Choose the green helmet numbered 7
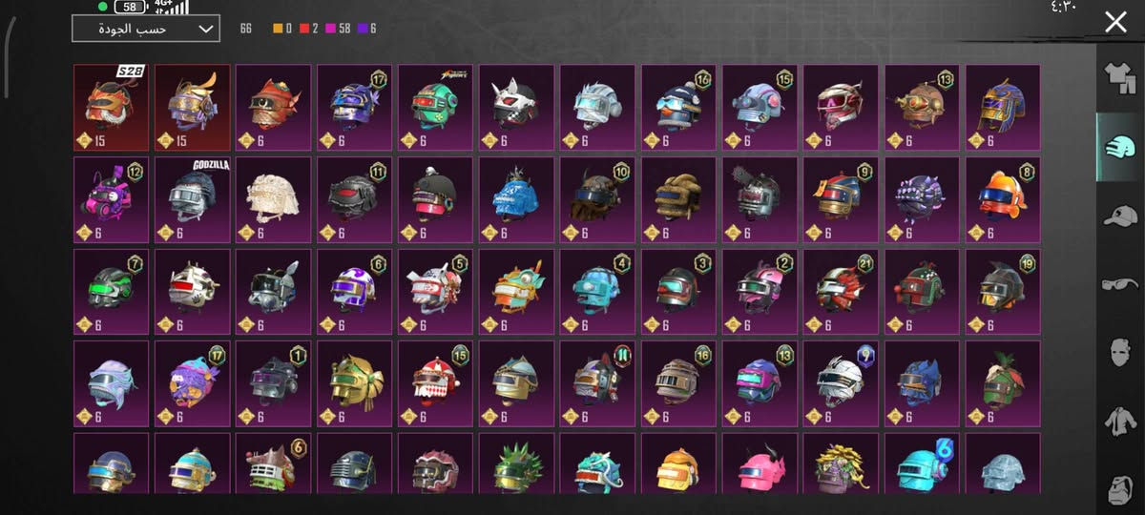The width and height of the screenshot is (1145, 515). pos(112,292)
